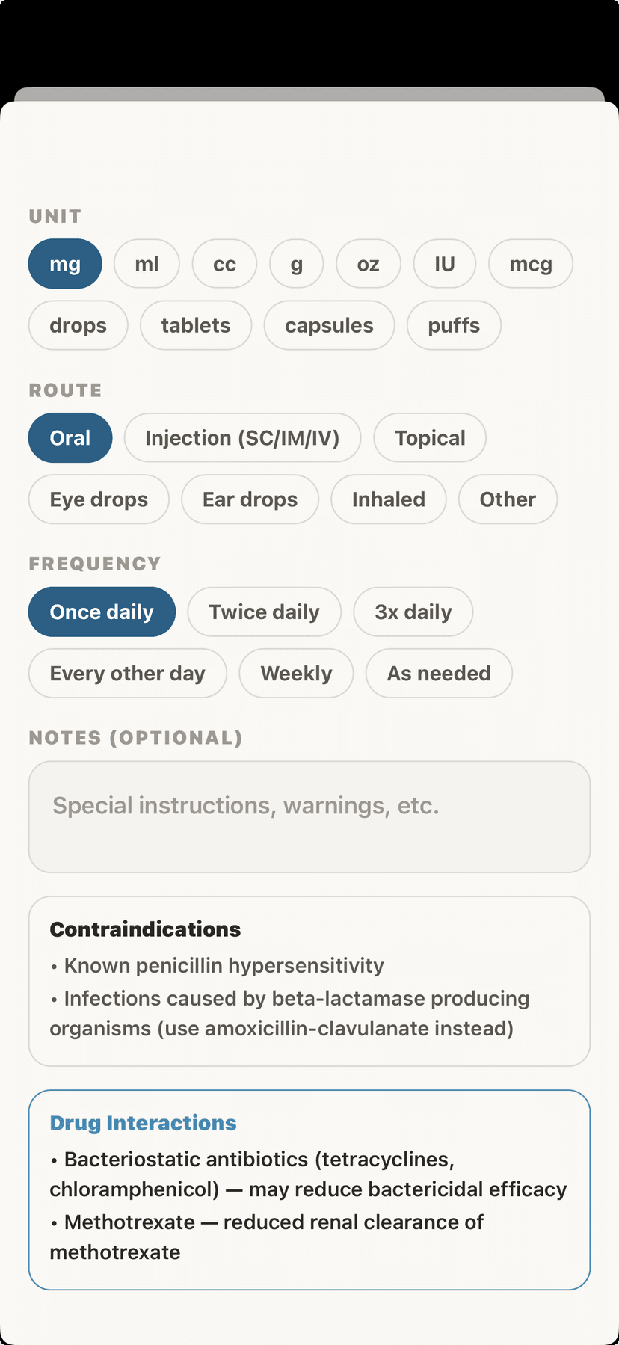
Task: Set frequency to "Weekly"
Action: pyautogui.click(x=296, y=673)
